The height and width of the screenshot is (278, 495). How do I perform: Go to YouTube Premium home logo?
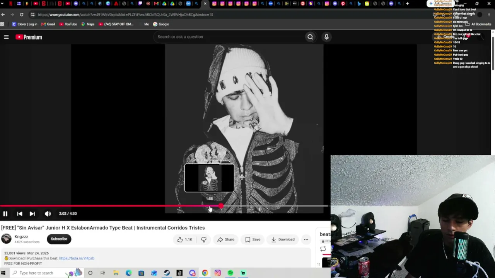29,37
